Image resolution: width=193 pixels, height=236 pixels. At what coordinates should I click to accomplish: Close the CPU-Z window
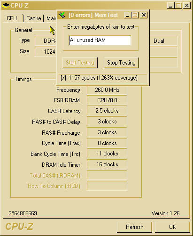187,6
